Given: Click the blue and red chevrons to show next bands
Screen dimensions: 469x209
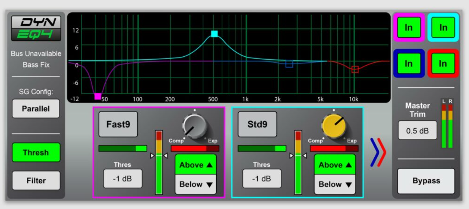Looking at the screenshot, I should [378, 152].
